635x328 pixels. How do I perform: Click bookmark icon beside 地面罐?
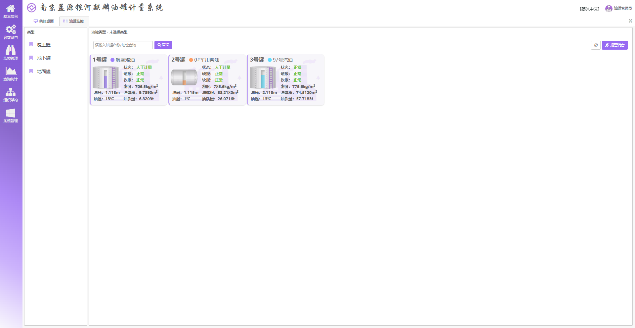tap(31, 71)
